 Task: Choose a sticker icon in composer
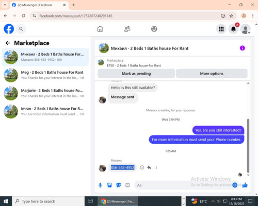(x=119, y=185)
